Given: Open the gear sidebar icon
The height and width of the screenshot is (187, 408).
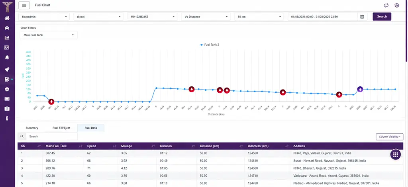Looking at the screenshot, I should 7,89.
